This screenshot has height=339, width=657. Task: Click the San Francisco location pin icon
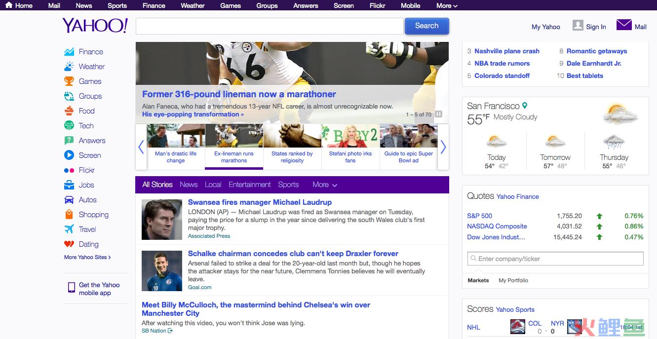[x=525, y=106]
